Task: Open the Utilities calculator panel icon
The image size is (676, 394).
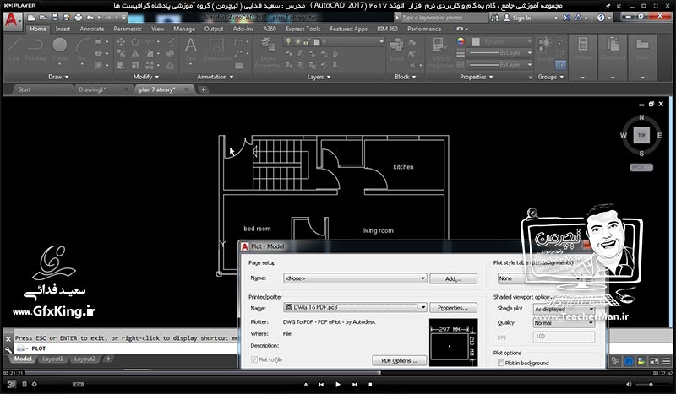Action: click(x=582, y=48)
